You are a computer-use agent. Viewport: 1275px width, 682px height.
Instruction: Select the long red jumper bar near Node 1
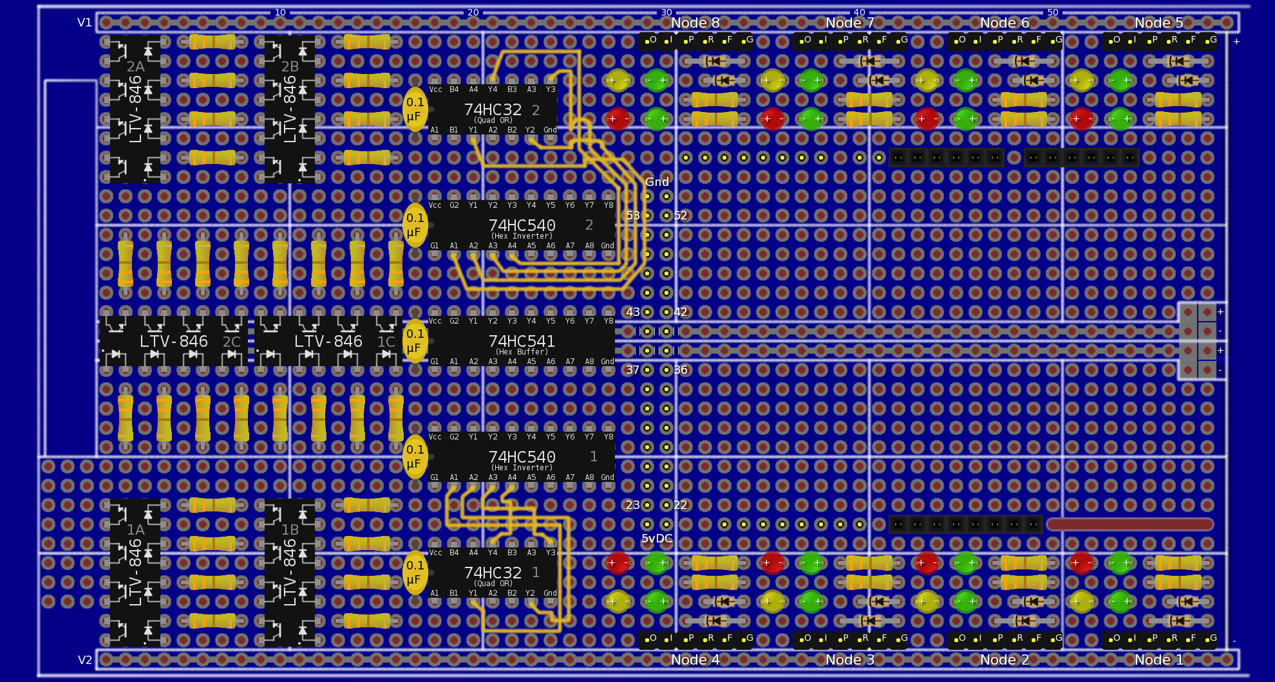[1130, 524]
